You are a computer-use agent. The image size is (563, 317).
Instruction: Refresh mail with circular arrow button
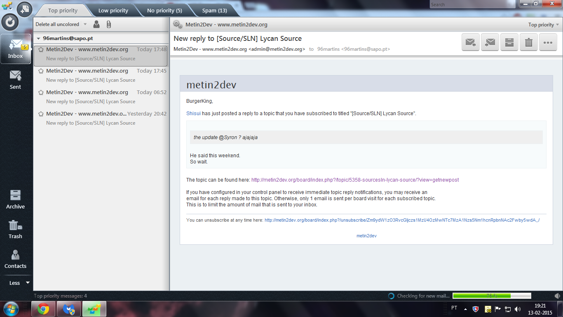10,22
